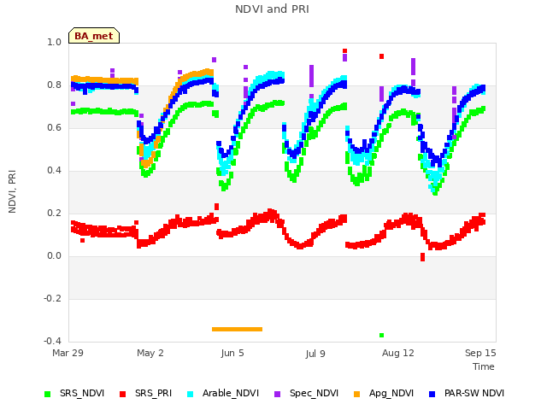Click the cyan Arable_NDVI legend swatch
The width and height of the screenshot is (547, 410).
[190, 394]
